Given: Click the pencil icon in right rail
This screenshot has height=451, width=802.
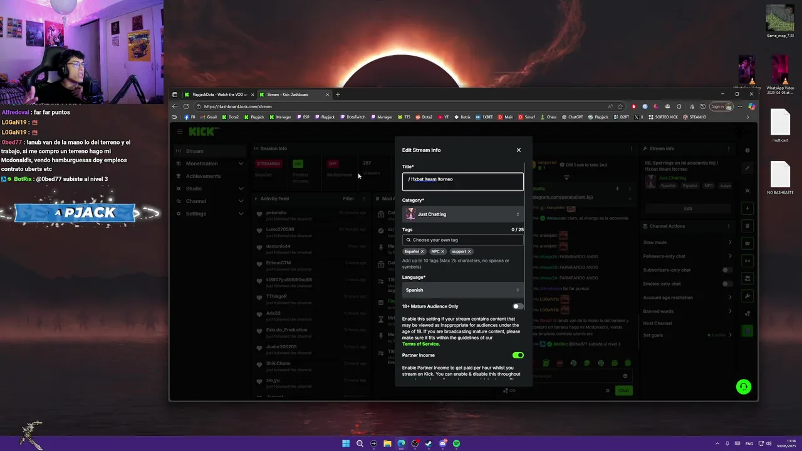Looking at the screenshot, I should tap(747, 168).
